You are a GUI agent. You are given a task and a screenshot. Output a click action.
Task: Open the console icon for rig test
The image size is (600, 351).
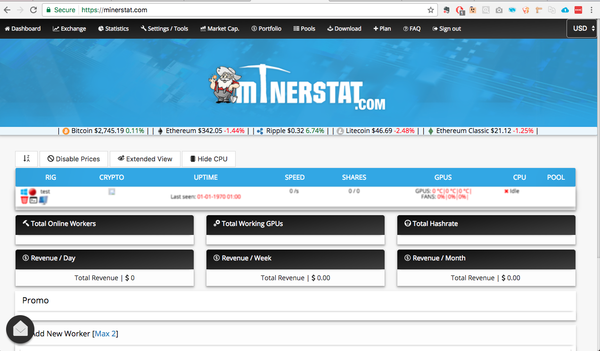pos(33,200)
